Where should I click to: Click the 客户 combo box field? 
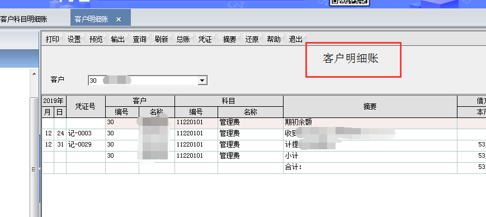[x=148, y=81]
